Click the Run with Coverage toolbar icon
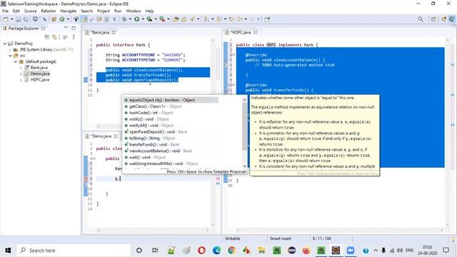Screen dimensions: 457x257 149,19
